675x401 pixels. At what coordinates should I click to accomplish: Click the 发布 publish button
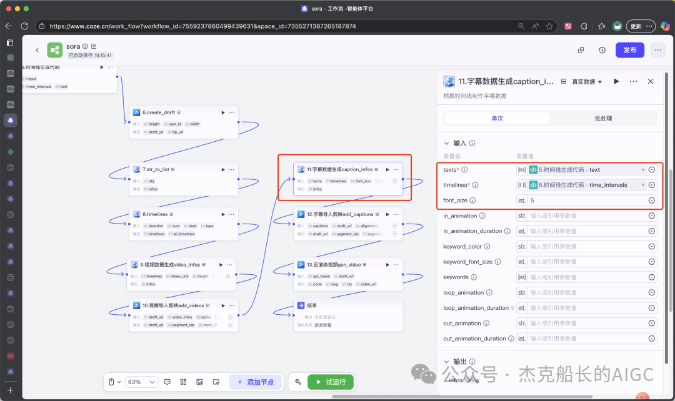(x=629, y=50)
